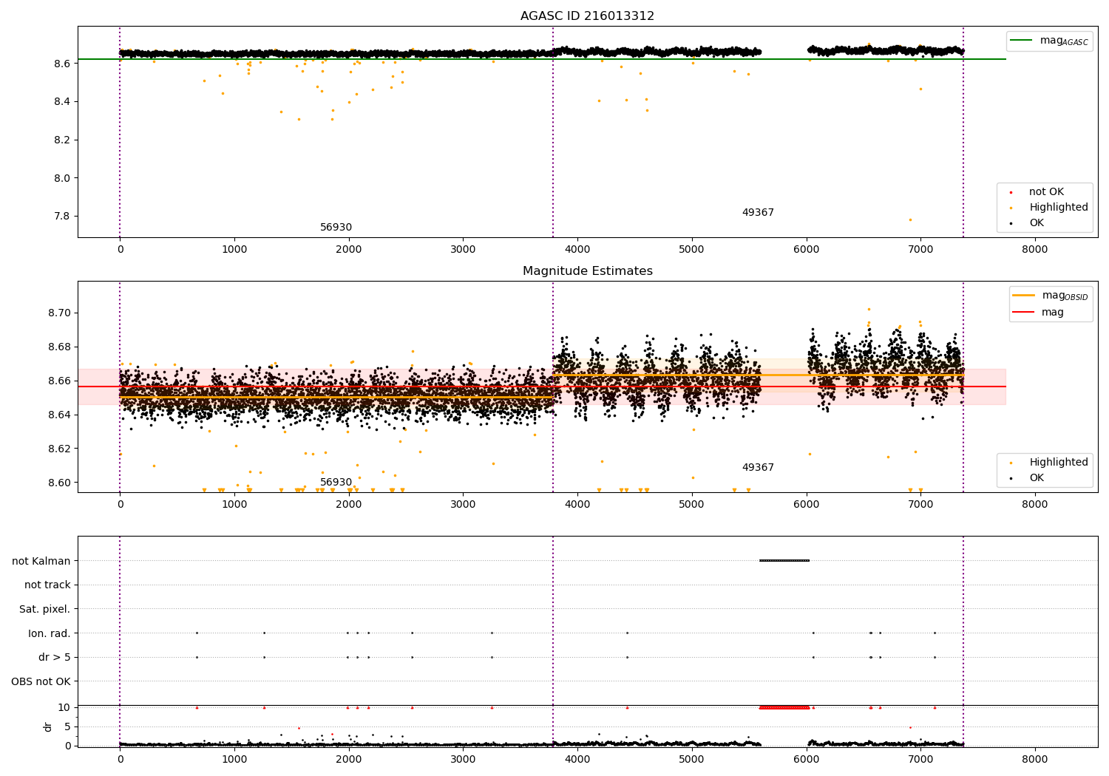Click the '8.70' y-axis tick label

pyautogui.click(x=58, y=313)
